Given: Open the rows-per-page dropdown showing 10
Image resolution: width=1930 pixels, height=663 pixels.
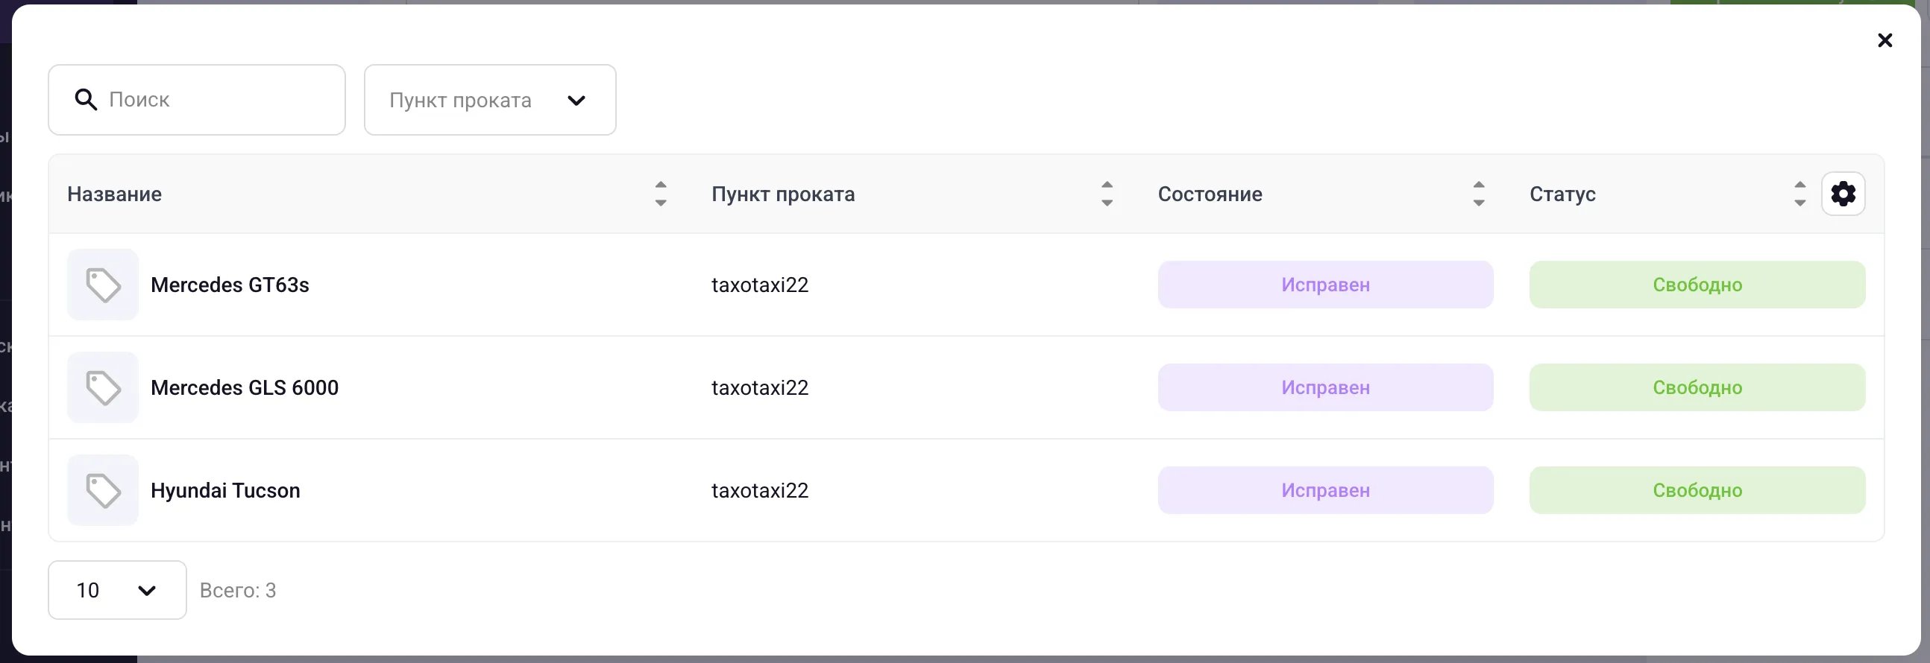Looking at the screenshot, I should [x=118, y=590].
